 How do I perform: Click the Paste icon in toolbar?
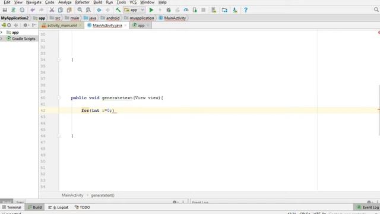tap(69, 10)
